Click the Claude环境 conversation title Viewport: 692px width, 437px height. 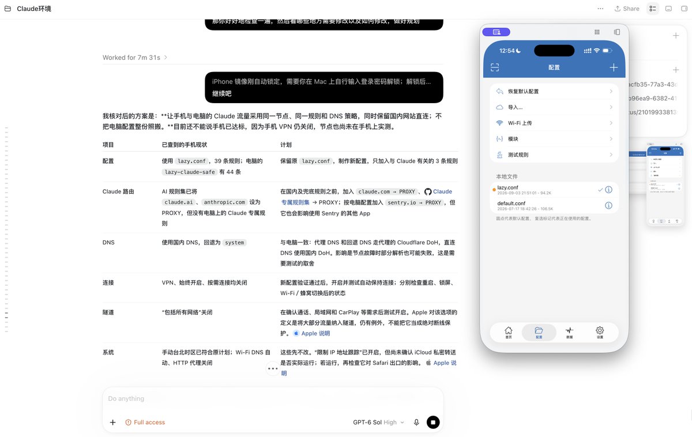33,9
